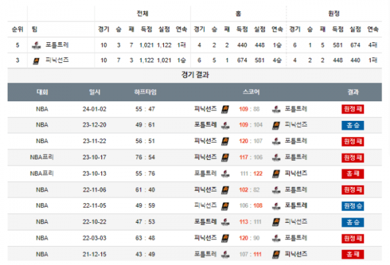This screenshot has height=265, width=390.
Task: Click the rank '5' in standings
Action: (18, 45)
